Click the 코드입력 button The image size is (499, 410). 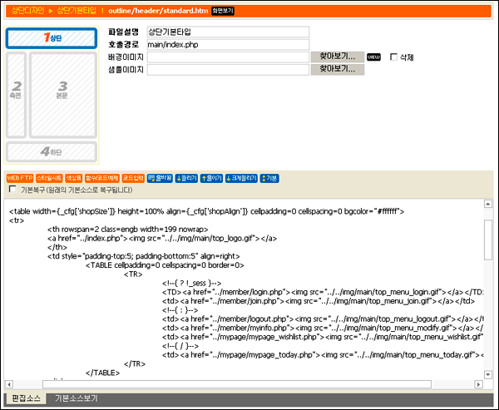tap(133, 178)
